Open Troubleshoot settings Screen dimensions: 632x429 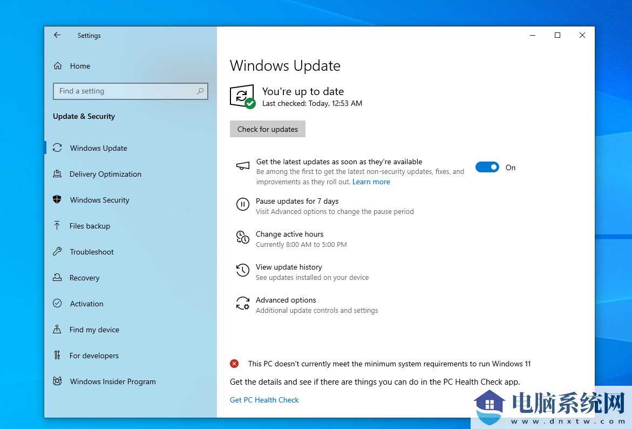pyautogui.click(x=92, y=252)
